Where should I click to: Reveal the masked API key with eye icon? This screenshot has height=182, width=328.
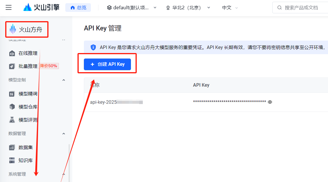270,102
